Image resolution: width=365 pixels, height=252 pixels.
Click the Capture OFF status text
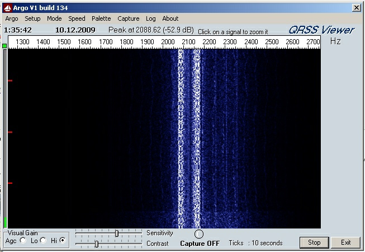point(200,244)
